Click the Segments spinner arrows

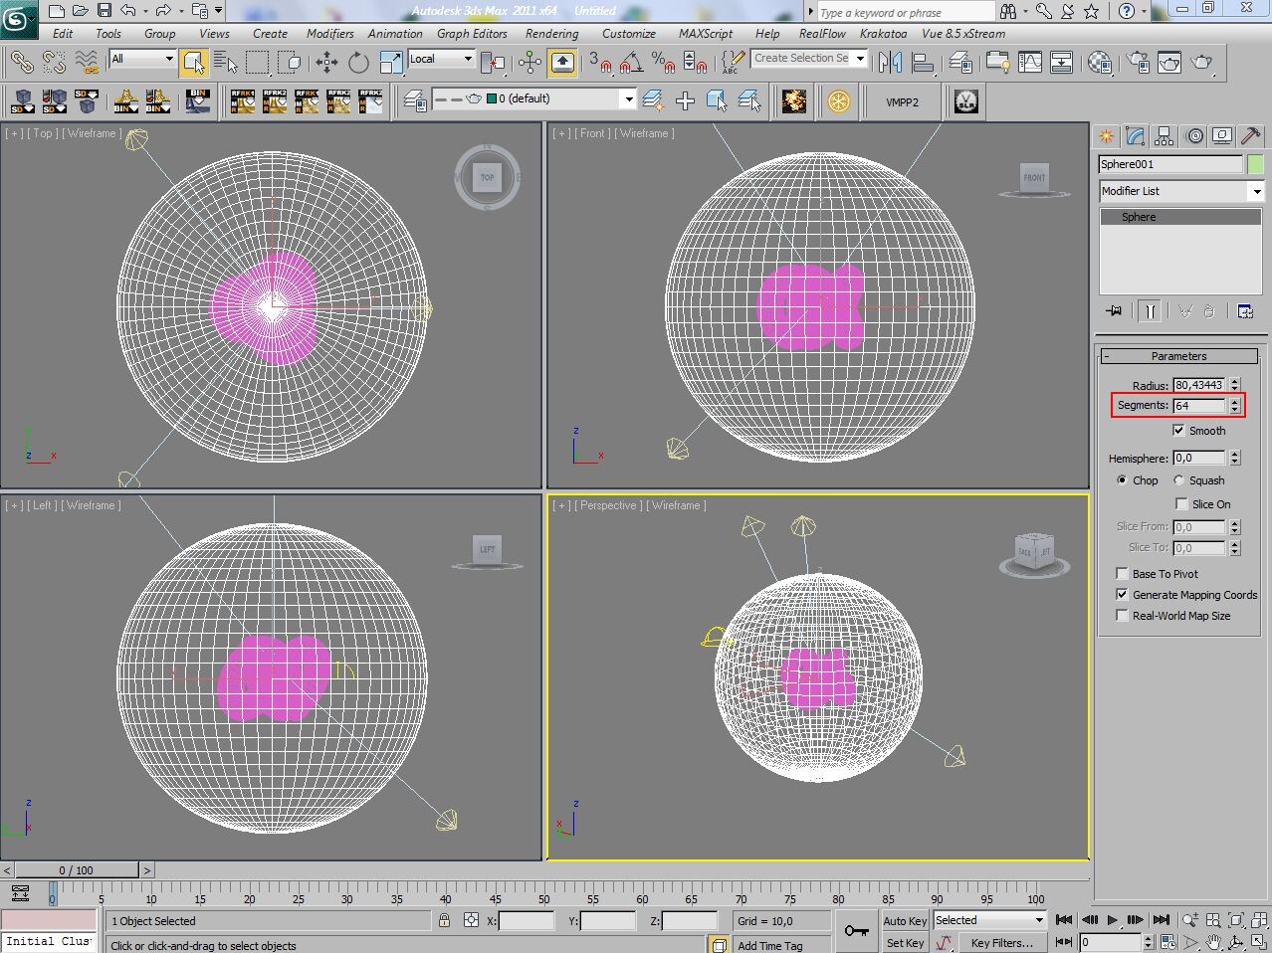pyautogui.click(x=1235, y=406)
